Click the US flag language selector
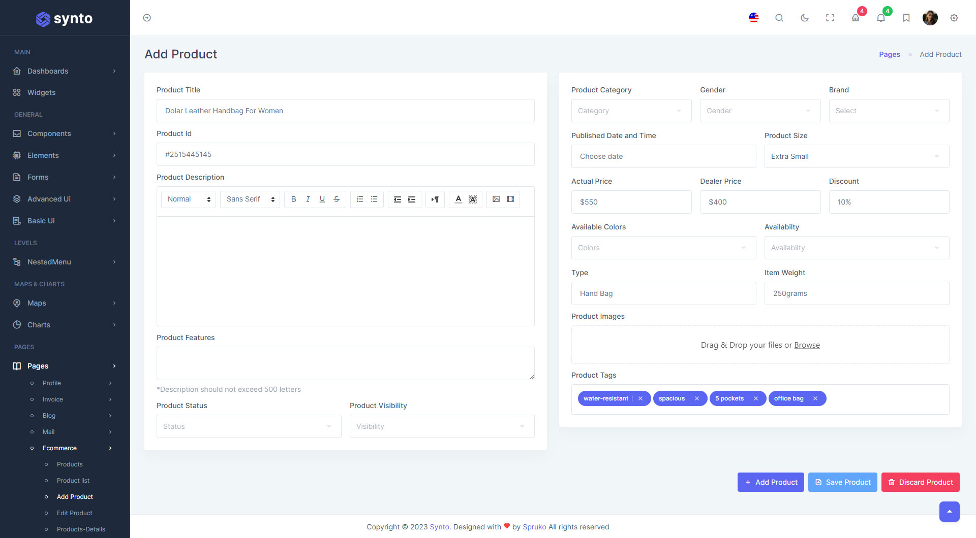Screen dimensions: 976x538 754,18
